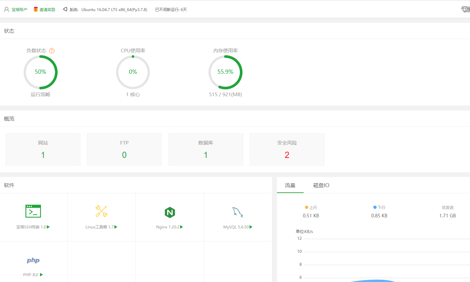Click the 0.51 KB upload value
This screenshot has width=470, height=282.
(x=311, y=216)
